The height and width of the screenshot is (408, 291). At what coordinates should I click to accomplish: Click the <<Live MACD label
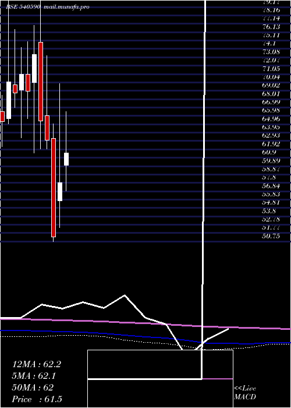tap(245, 393)
